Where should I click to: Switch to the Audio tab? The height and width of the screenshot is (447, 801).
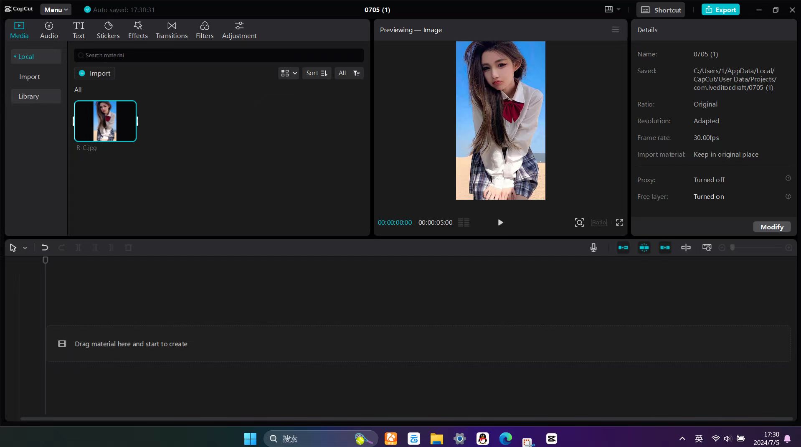click(x=49, y=30)
